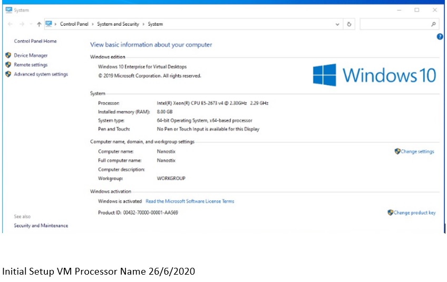Expand the chevron after Control Panel

click(93, 24)
